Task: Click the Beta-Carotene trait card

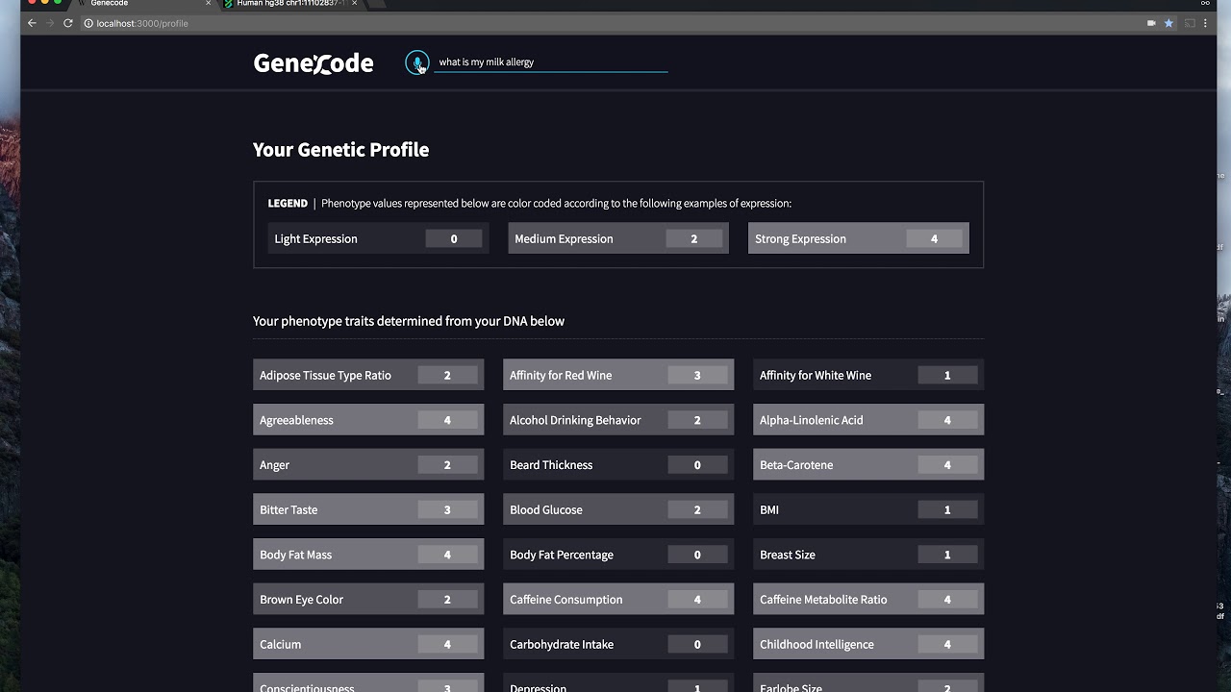Action: [x=868, y=465]
